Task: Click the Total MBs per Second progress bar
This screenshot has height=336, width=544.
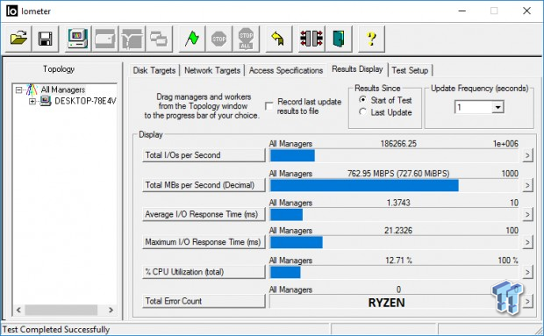Action: 394,185
